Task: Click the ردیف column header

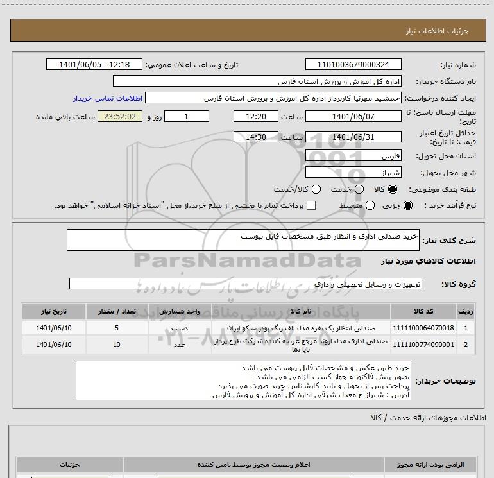Action: point(466,311)
